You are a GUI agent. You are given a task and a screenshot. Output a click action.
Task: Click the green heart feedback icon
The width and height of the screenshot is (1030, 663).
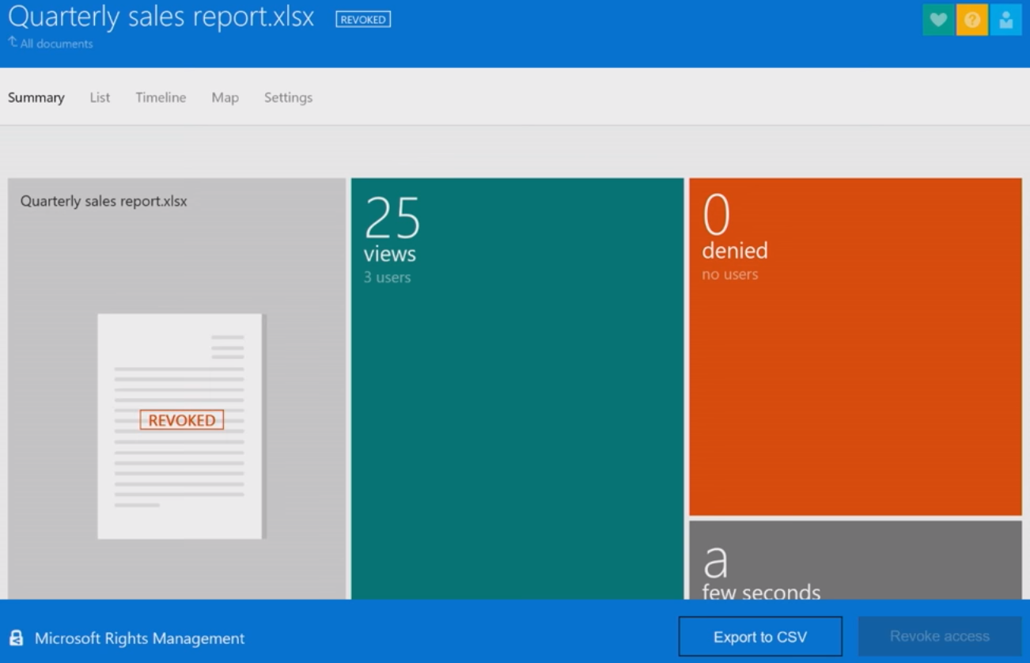click(x=938, y=21)
